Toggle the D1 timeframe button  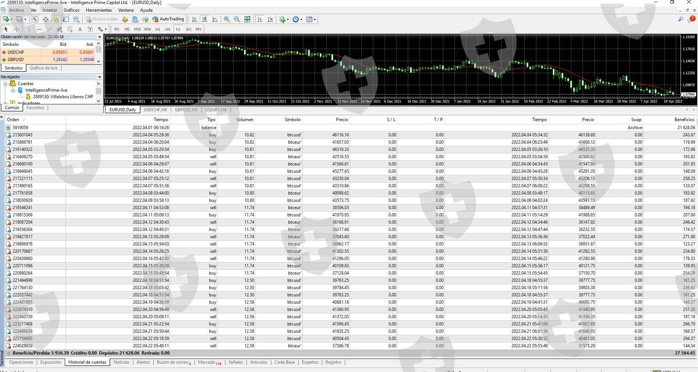click(178, 29)
